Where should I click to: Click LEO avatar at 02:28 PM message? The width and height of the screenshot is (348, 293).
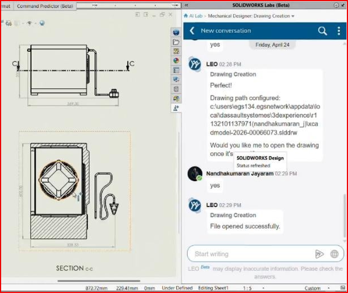[195, 64]
